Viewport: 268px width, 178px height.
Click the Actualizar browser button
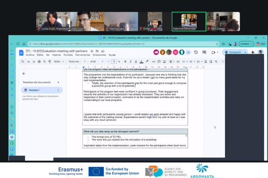[246, 44]
